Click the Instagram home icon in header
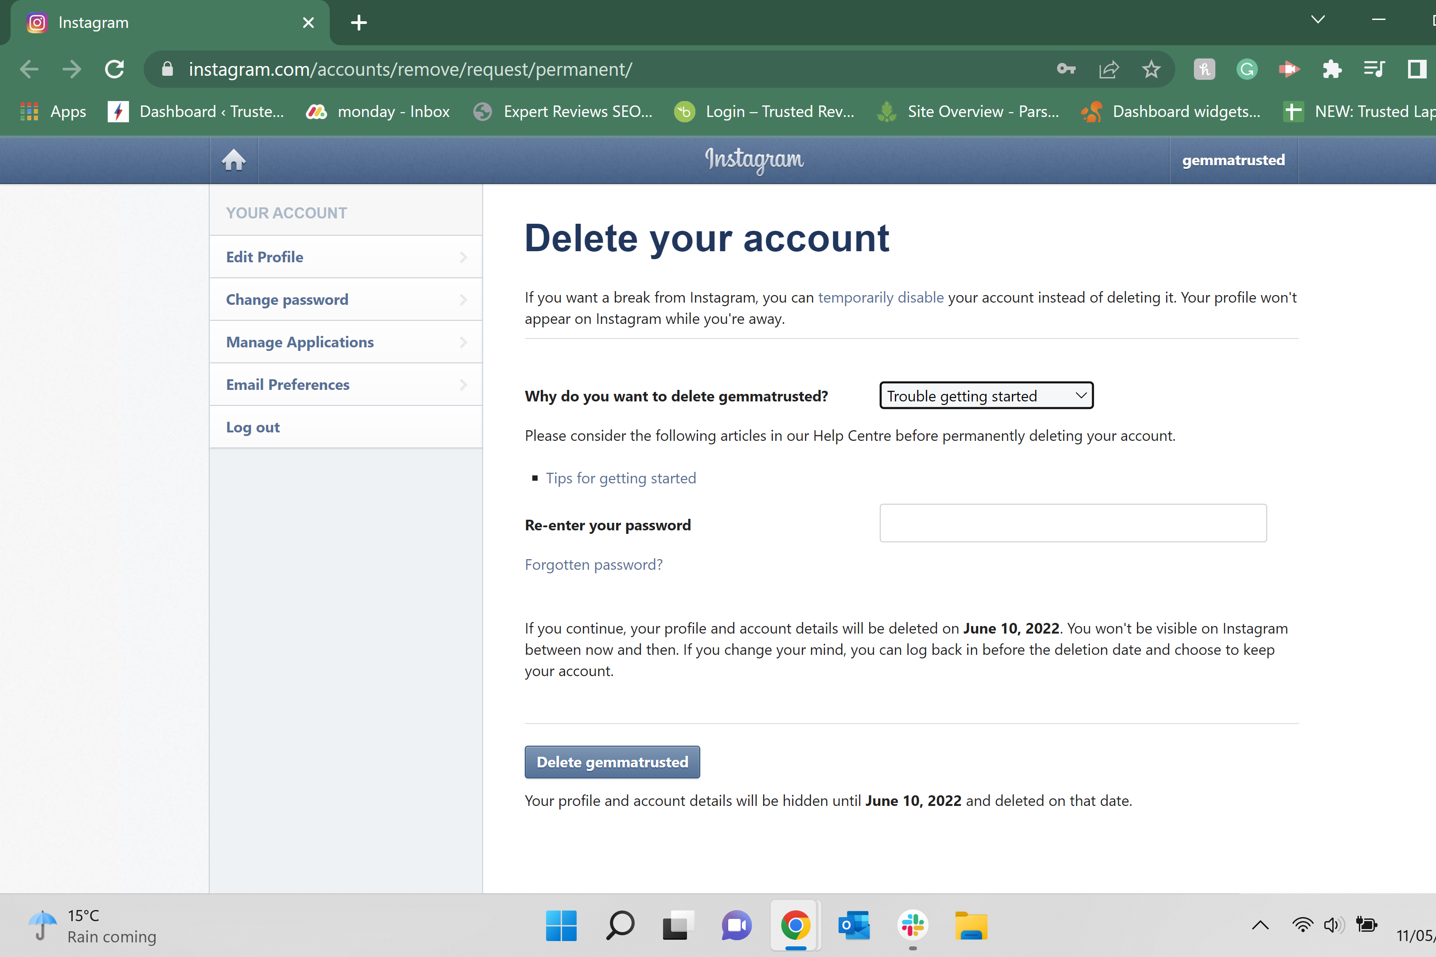This screenshot has width=1436, height=957. (233, 160)
